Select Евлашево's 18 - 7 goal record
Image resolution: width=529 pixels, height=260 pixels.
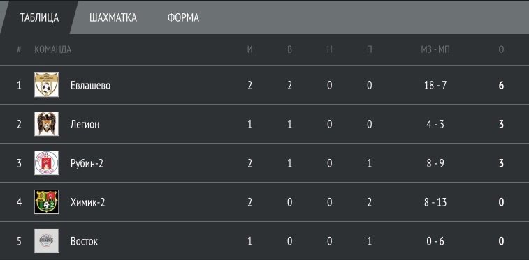point(435,86)
